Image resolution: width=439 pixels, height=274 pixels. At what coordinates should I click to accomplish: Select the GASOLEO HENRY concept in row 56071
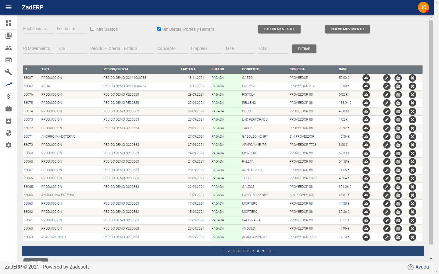255,137
